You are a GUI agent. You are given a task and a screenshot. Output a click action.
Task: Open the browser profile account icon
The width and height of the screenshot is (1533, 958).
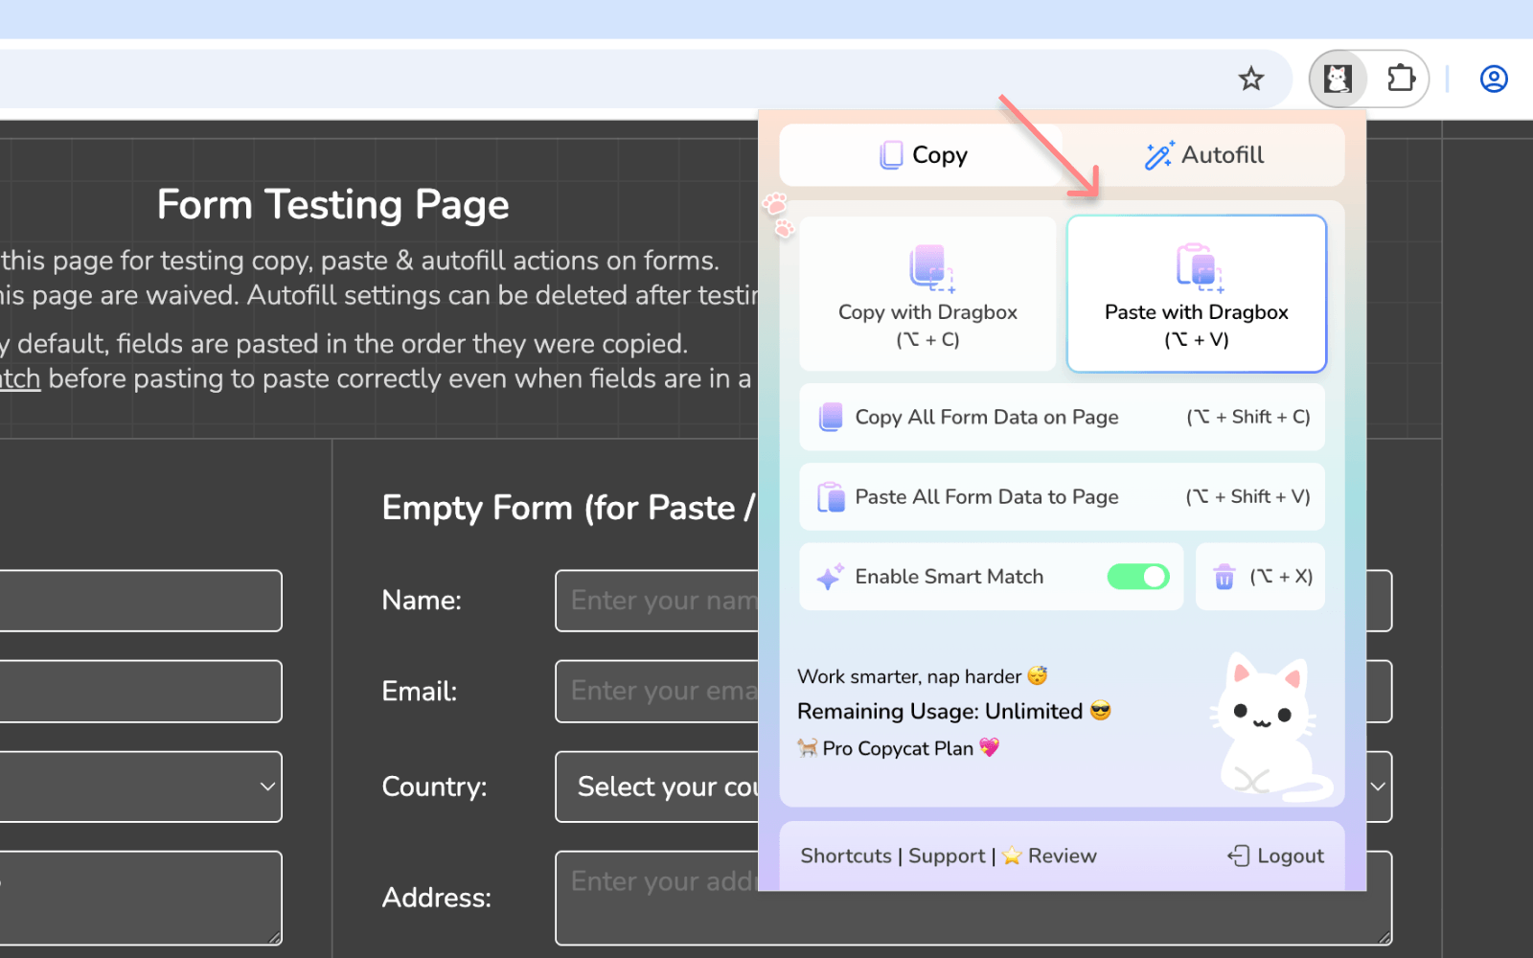point(1493,79)
